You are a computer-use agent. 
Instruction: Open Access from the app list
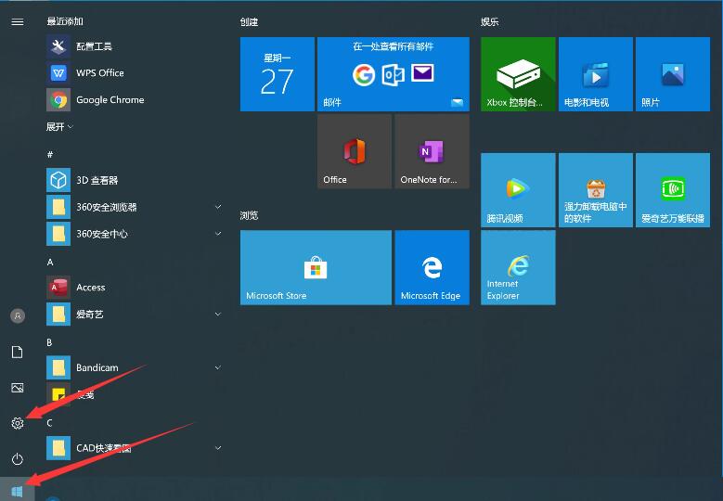click(x=134, y=287)
